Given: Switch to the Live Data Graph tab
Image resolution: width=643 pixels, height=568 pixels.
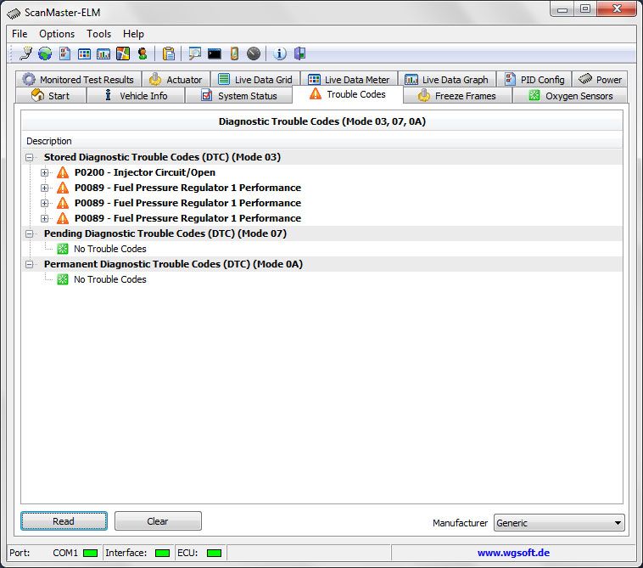Looking at the screenshot, I should (447, 80).
